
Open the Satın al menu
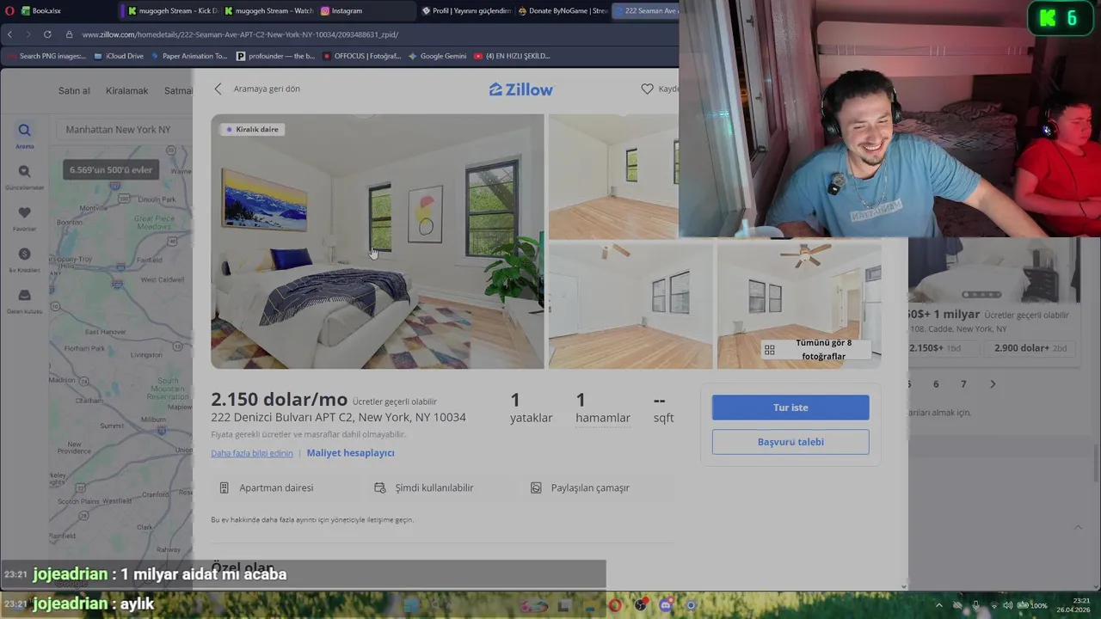point(74,90)
